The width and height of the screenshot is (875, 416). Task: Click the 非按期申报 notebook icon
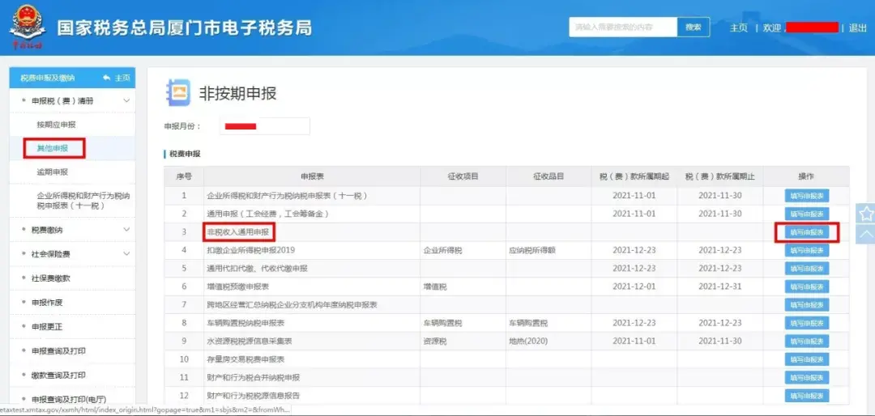(178, 93)
